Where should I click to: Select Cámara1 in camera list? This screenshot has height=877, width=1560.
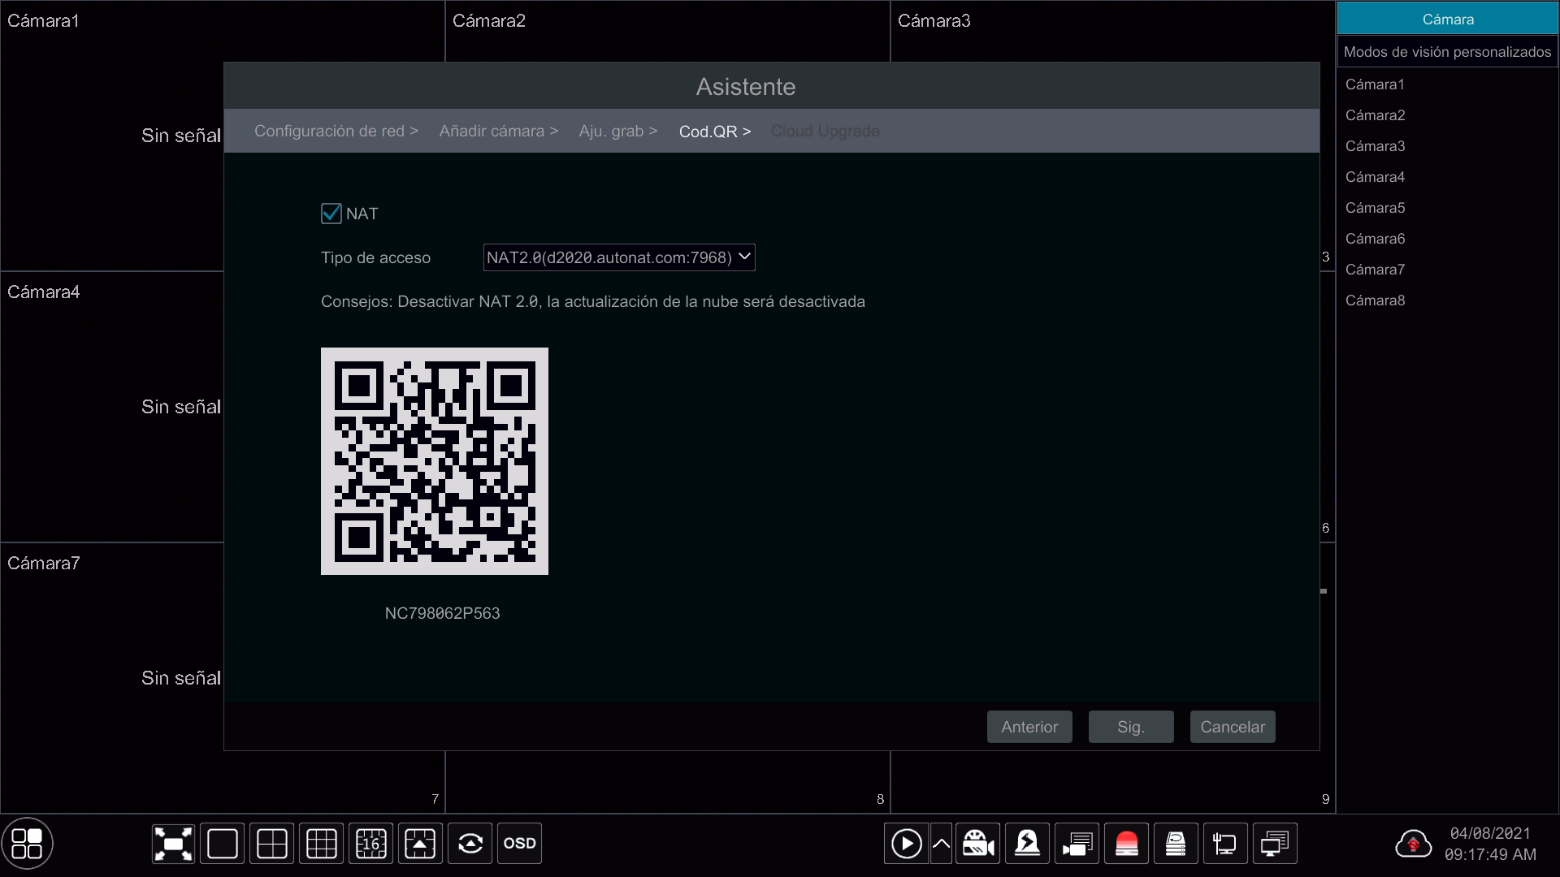tap(1375, 84)
